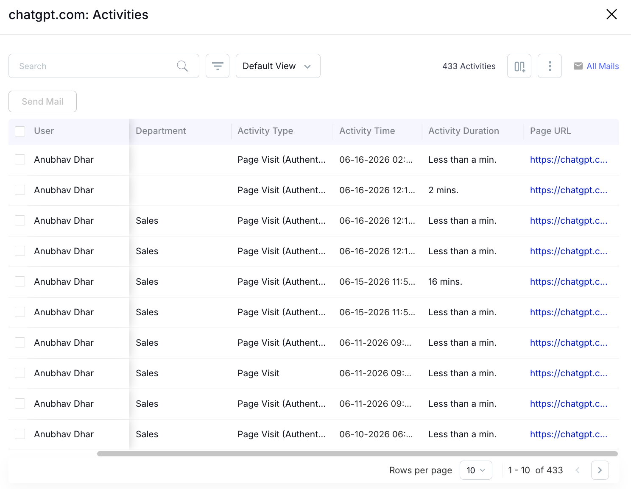Viewport: 631px width, 489px height.
Task: Click the 433 Activities count text
Action: pos(469,66)
